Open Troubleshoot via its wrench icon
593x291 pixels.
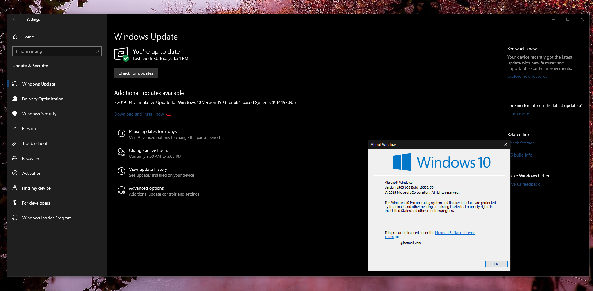coord(15,143)
